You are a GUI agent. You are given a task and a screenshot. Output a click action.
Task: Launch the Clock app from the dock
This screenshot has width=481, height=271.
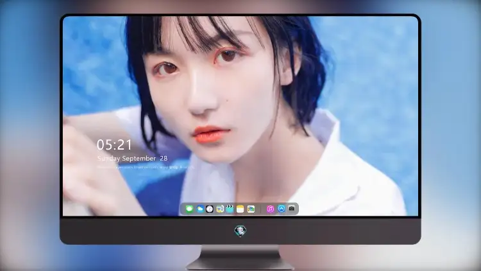210,209
